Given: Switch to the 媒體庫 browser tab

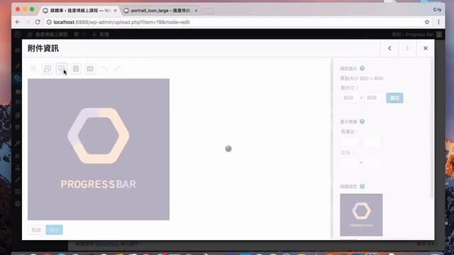Looking at the screenshot, I should 79,11.
